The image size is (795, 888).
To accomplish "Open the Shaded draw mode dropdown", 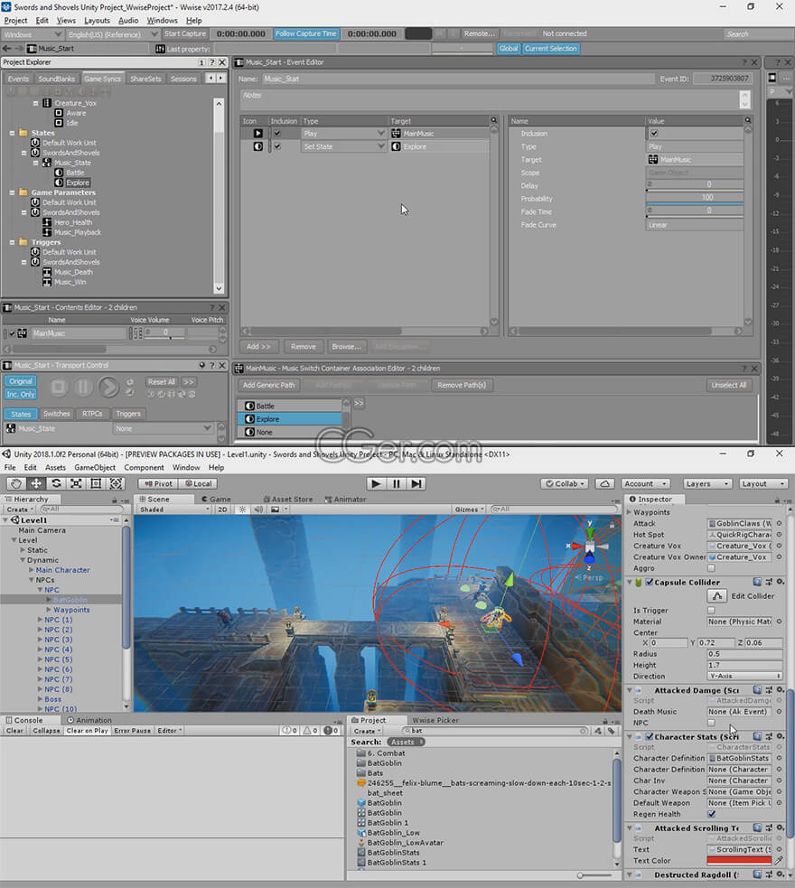I will [174, 509].
